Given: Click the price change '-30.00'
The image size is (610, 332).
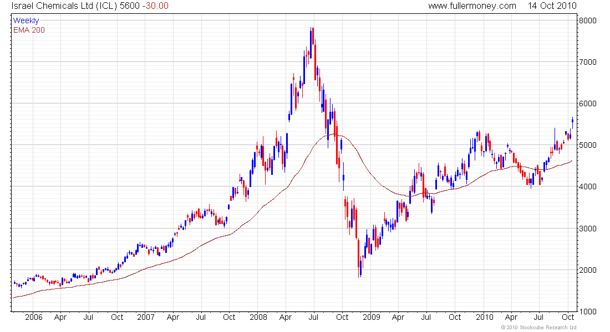Looking at the screenshot, I should pyautogui.click(x=155, y=6).
